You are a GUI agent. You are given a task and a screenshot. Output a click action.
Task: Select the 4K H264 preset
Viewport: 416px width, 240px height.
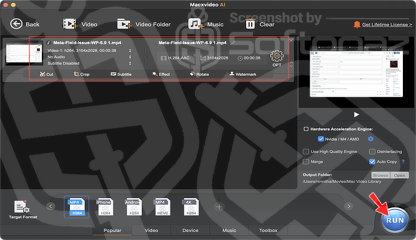coord(191,207)
